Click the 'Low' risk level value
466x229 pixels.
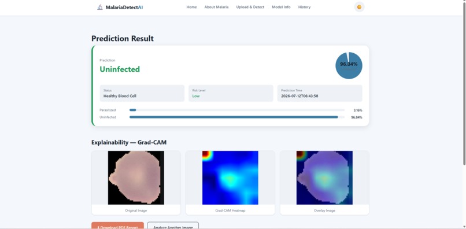click(x=196, y=96)
